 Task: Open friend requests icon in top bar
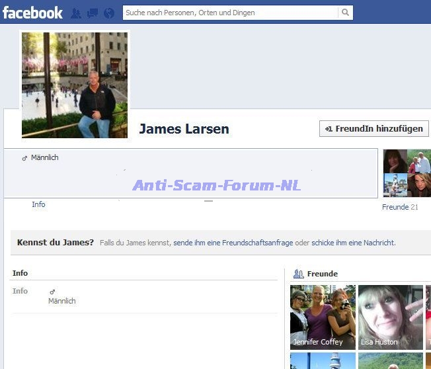point(76,13)
